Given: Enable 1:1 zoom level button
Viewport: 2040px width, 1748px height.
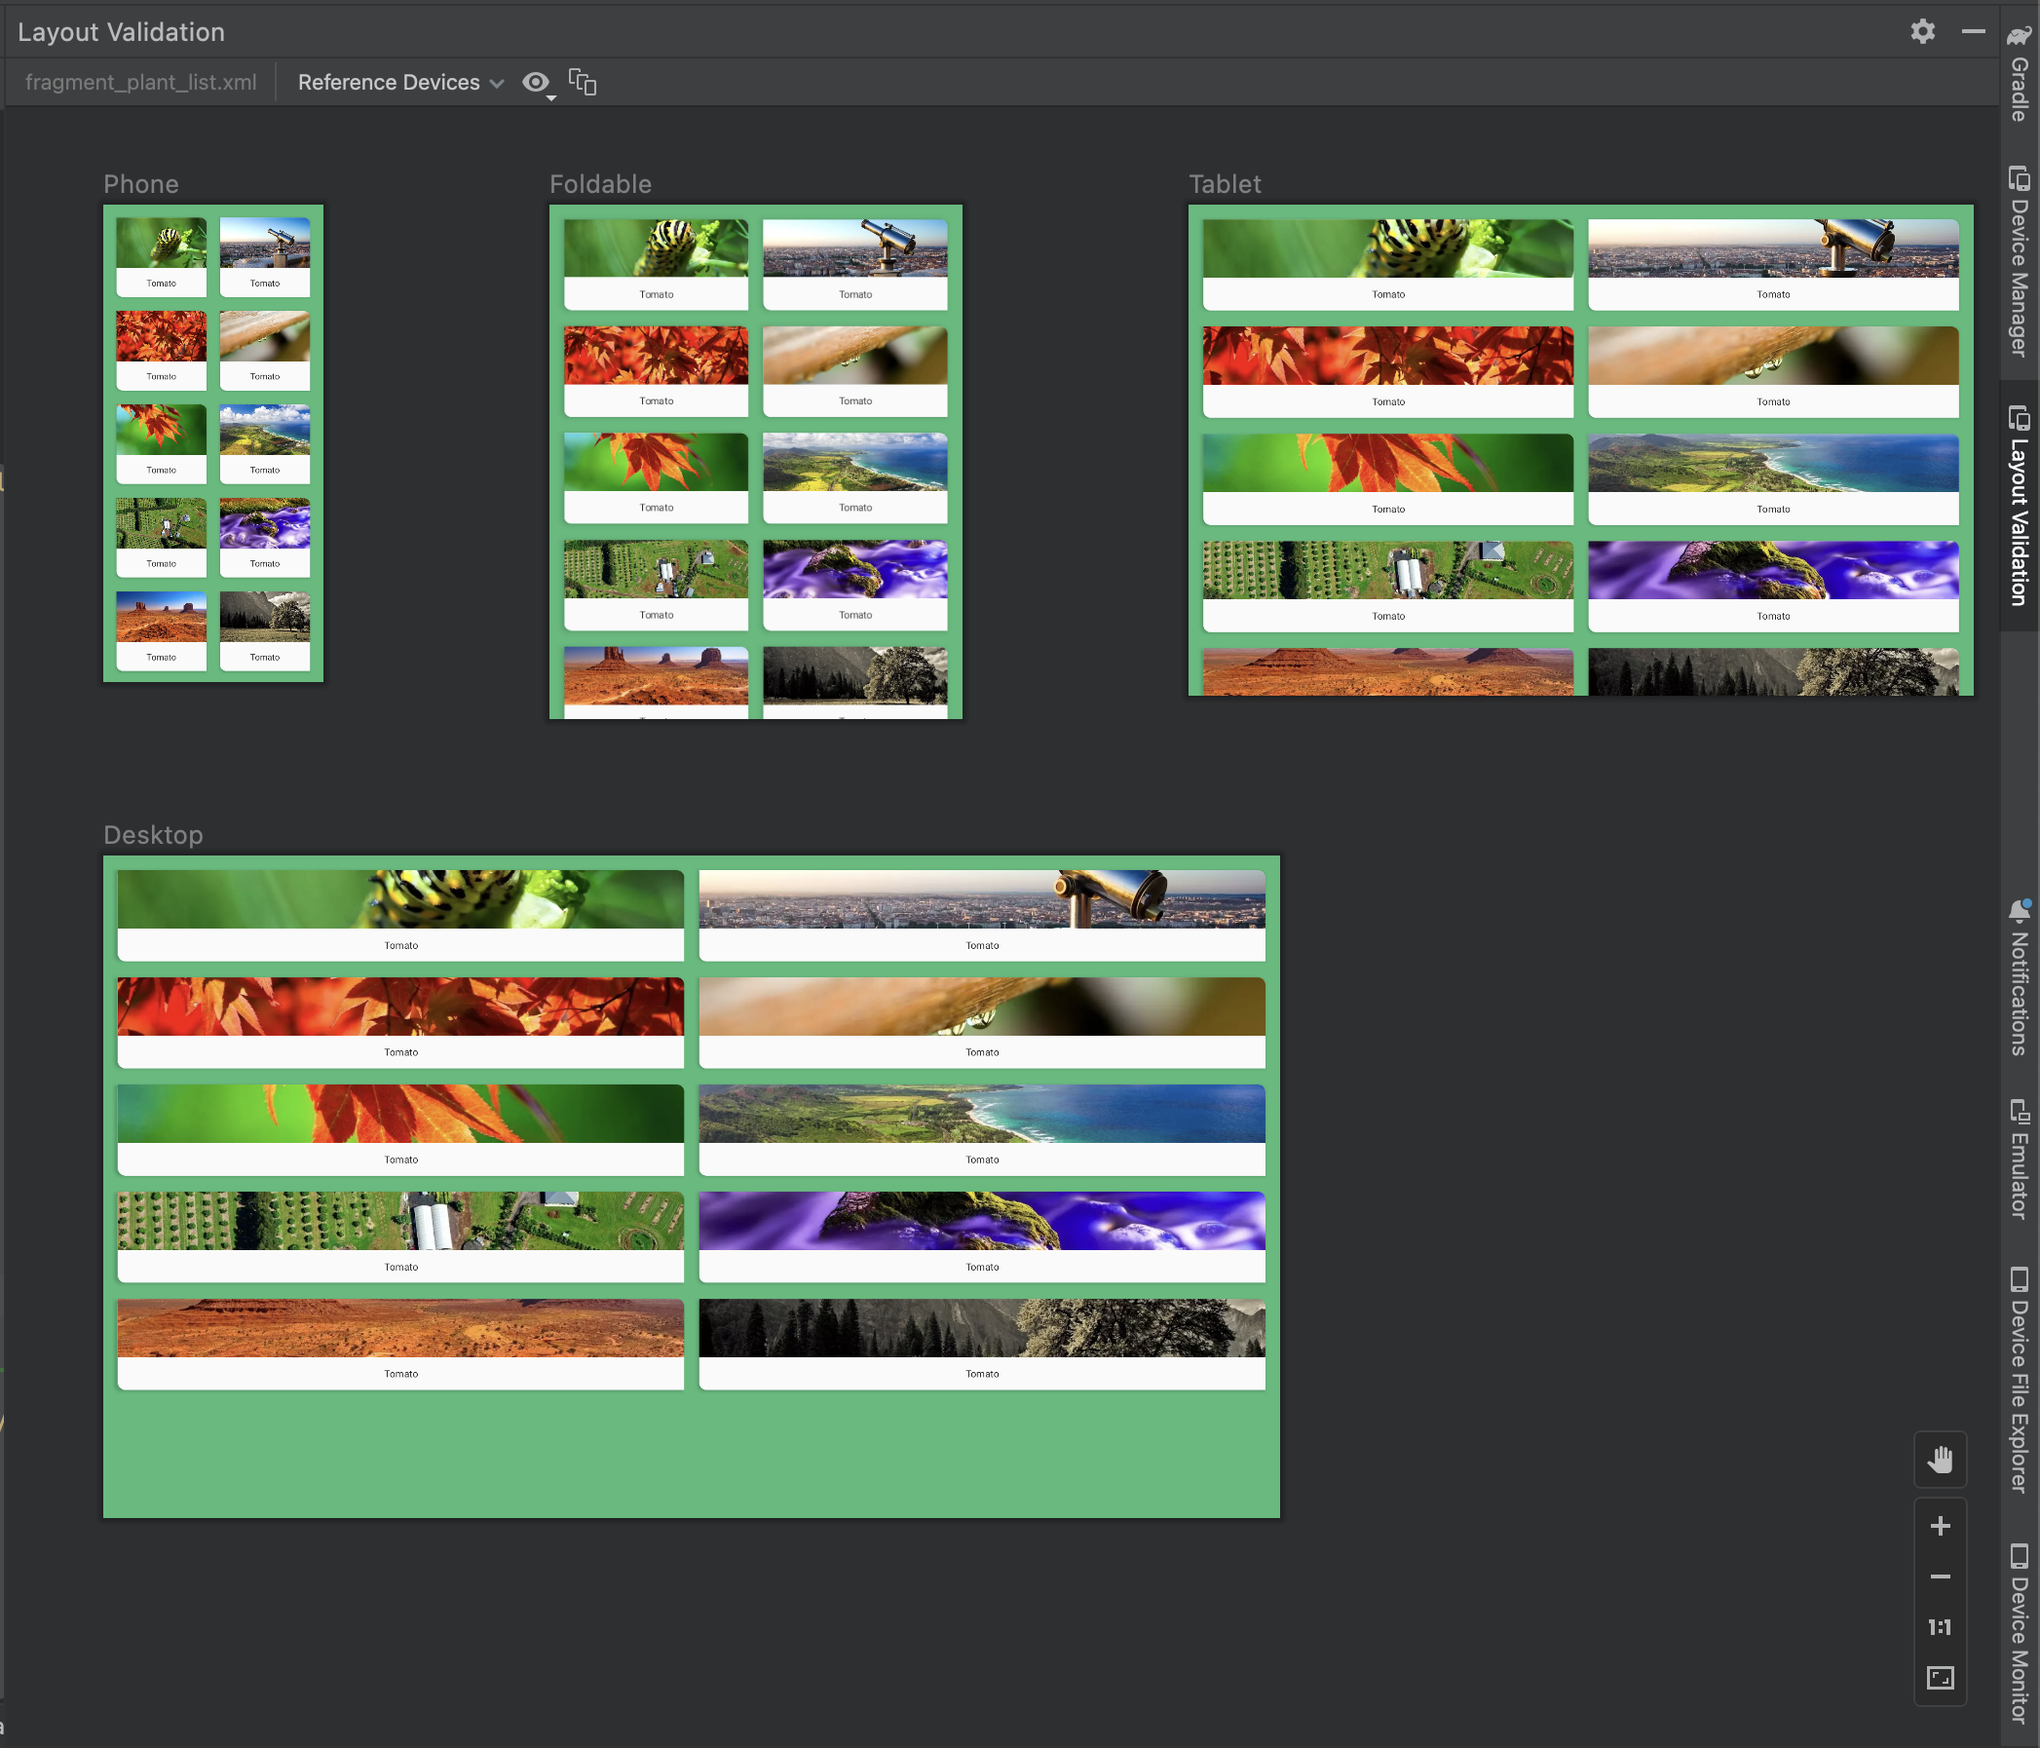Looking at the screenshot, I should point(1942,1626).
